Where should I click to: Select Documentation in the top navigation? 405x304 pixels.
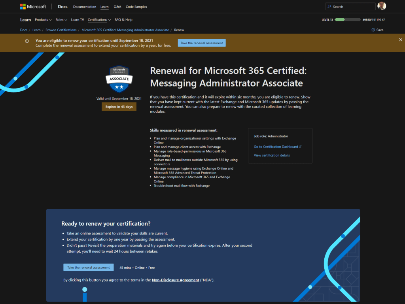tap(85, 7)
